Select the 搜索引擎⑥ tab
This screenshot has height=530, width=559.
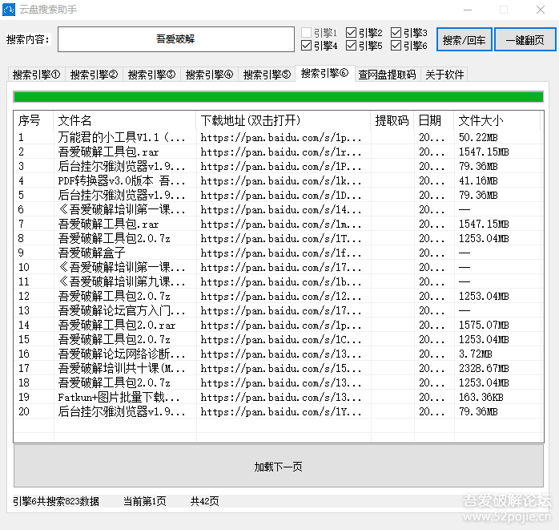[x=325, y=74]
